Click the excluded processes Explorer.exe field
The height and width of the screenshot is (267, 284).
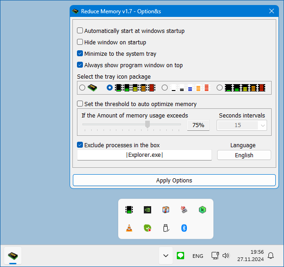click(144, 155)
